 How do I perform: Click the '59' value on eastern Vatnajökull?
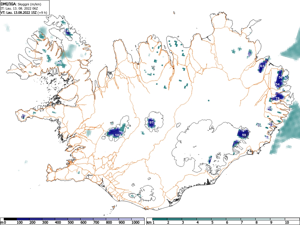point(244,135)
